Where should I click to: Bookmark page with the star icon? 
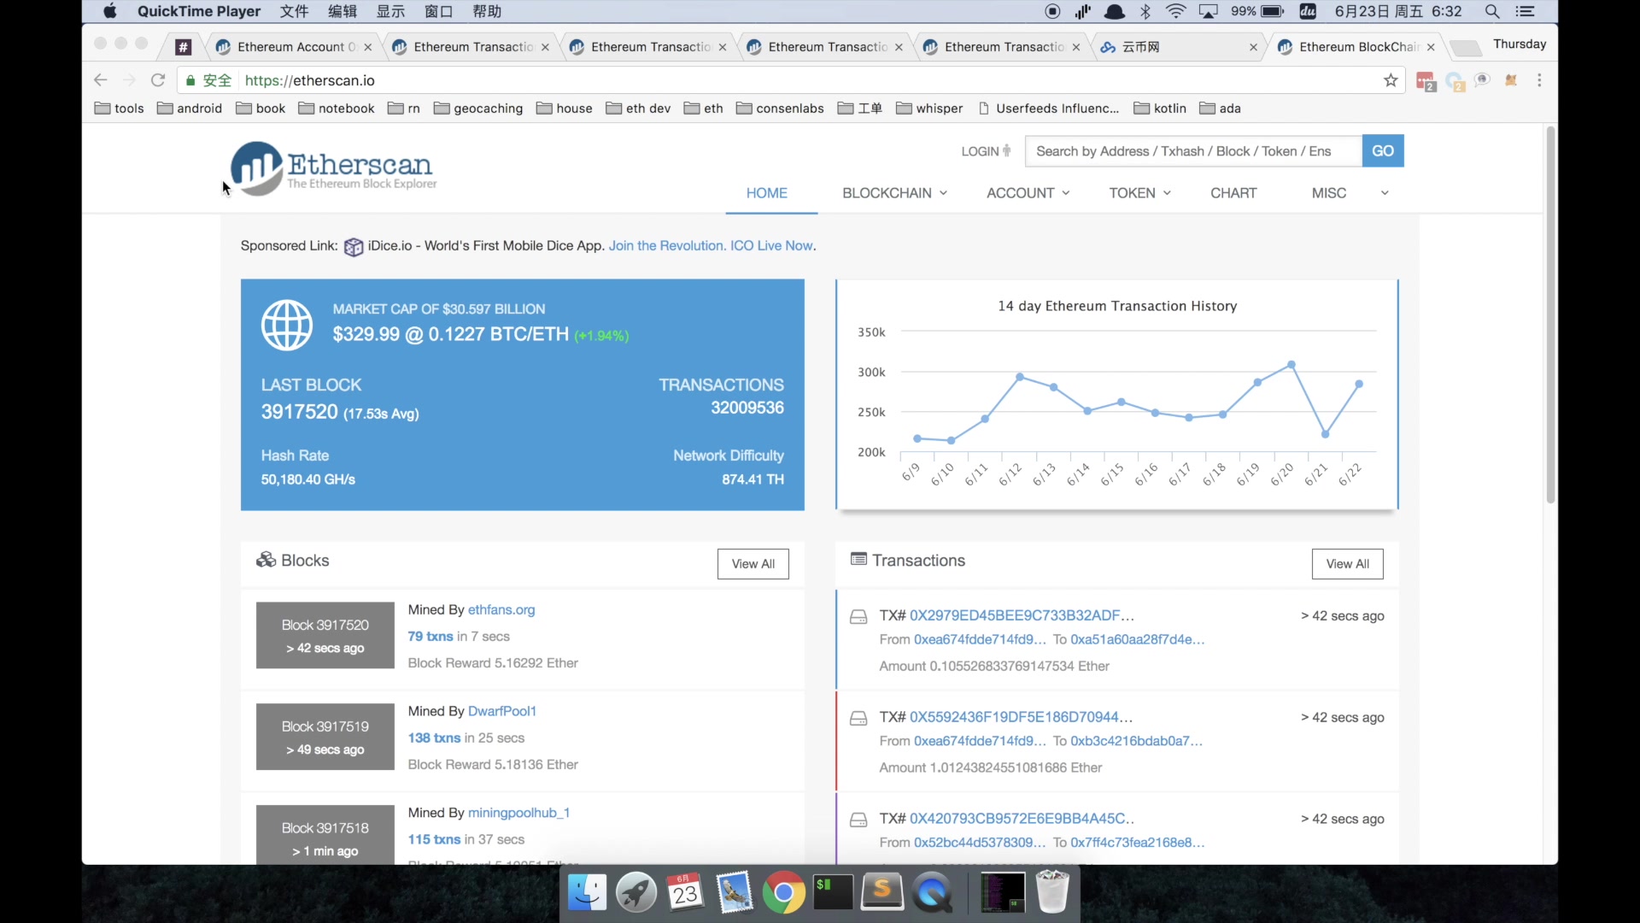point(1391,80)
